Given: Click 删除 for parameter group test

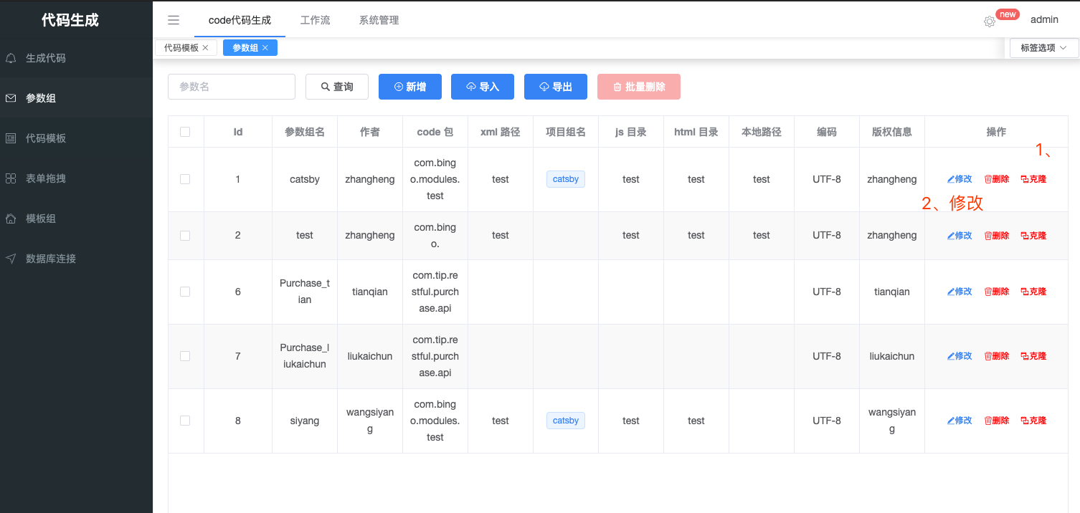Looking at the screenshot, I should (997, 236).
